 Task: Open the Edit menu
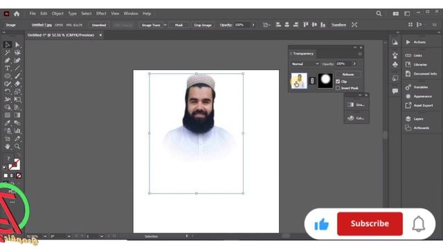tap(44, 14)
